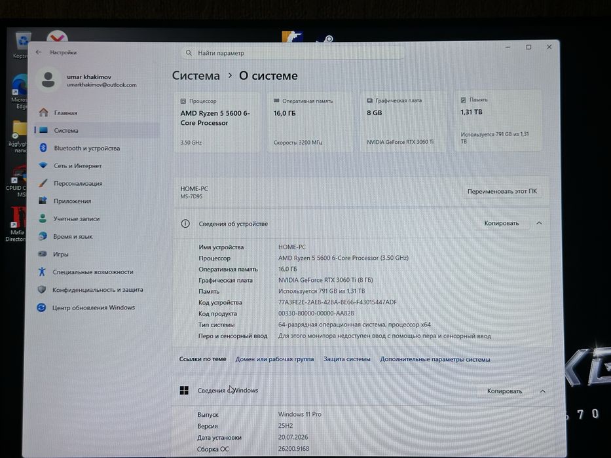Open Дополнительные параметры системы link
This screenshot has height=458, width=611.
coord(435,359)
